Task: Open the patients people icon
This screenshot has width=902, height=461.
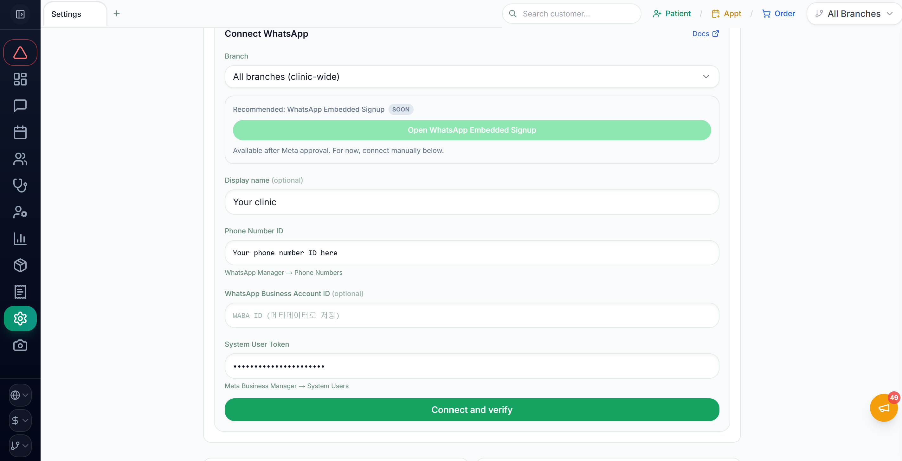Action: click(20, 159)
